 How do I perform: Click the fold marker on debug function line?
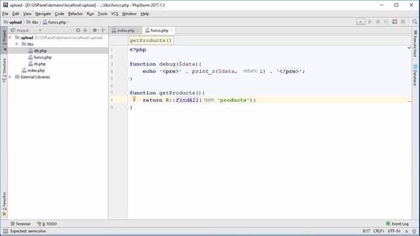127,64
